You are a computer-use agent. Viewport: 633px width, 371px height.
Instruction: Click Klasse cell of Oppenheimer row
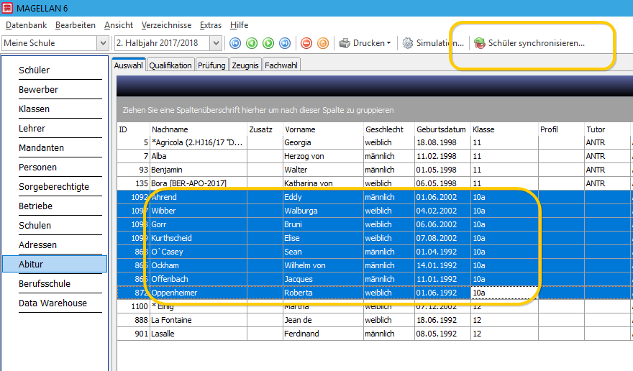pyautogui.click(x=504, y=293)
